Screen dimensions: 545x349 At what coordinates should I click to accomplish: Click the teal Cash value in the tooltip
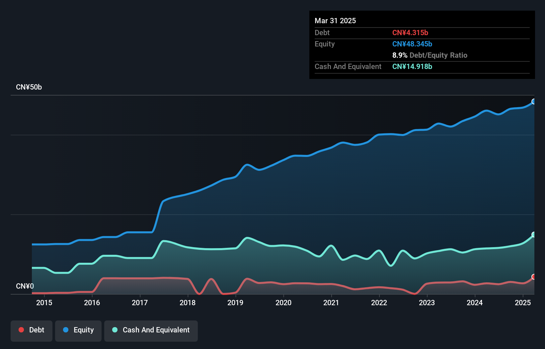pos(412,67)
